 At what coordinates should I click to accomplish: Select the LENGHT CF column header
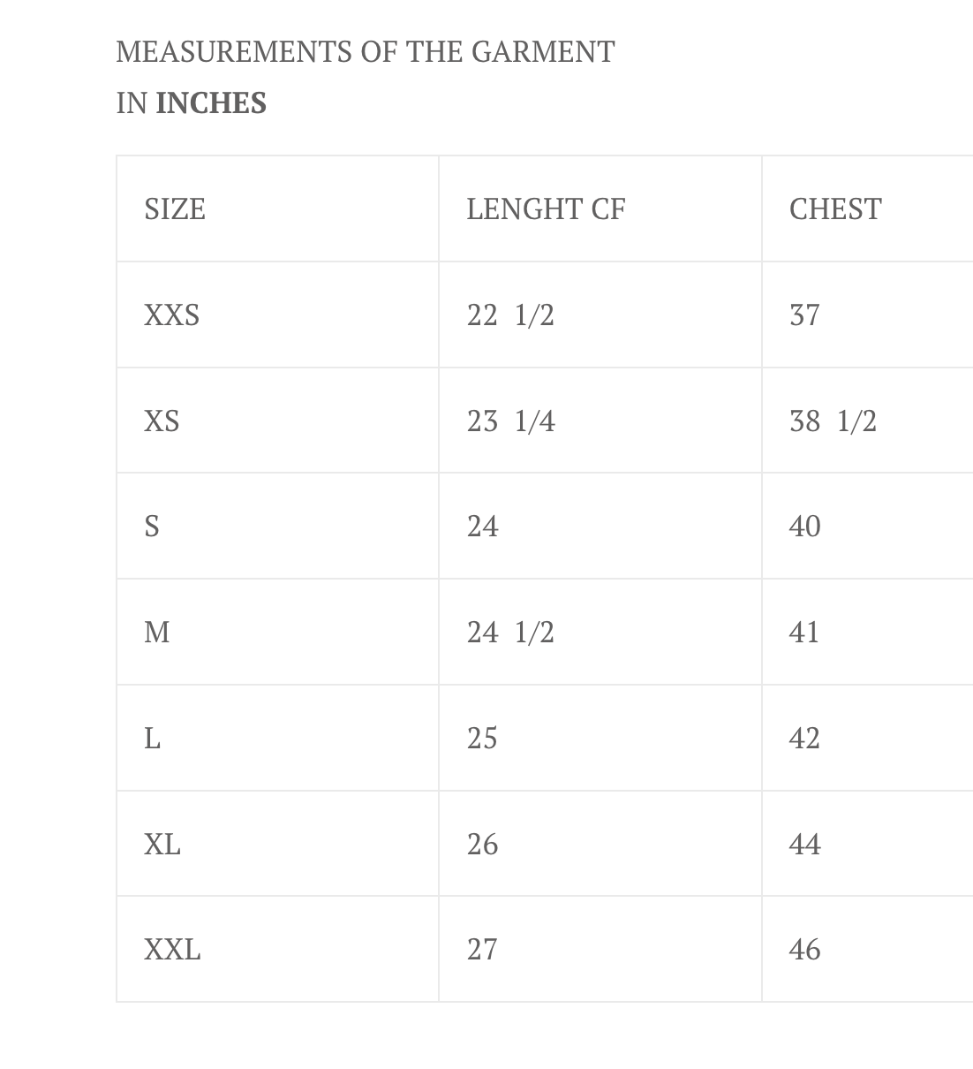[546, 209]
